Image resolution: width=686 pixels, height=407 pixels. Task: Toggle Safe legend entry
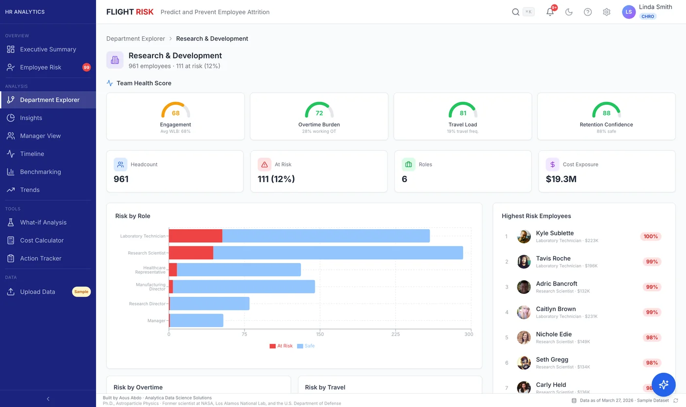[306, 346]
